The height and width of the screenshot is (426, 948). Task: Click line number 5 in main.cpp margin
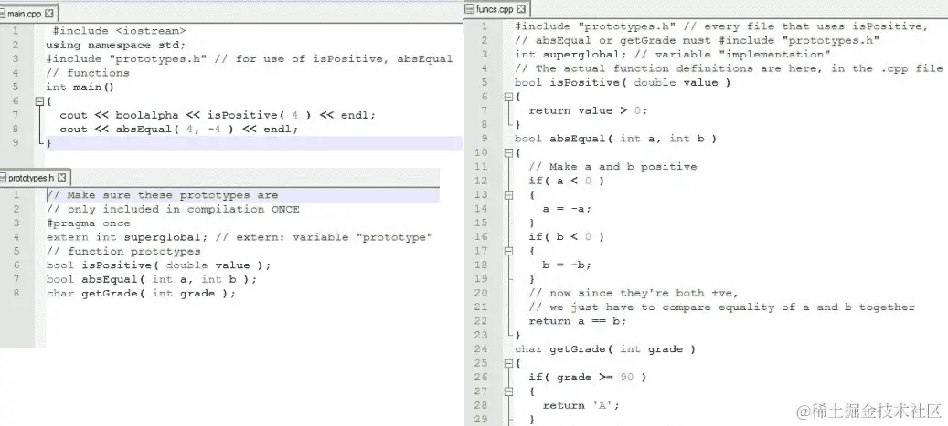pos(16,87)
